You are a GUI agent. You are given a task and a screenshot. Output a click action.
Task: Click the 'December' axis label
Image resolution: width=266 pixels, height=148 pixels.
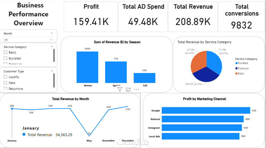(128, 141)
